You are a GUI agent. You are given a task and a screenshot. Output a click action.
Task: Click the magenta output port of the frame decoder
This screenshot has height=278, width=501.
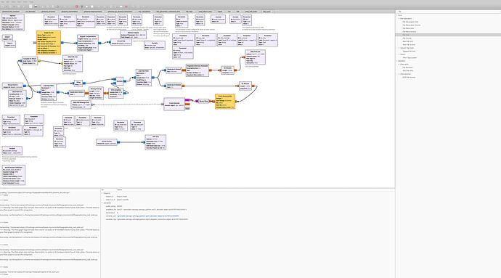click(x=187, y=100)
